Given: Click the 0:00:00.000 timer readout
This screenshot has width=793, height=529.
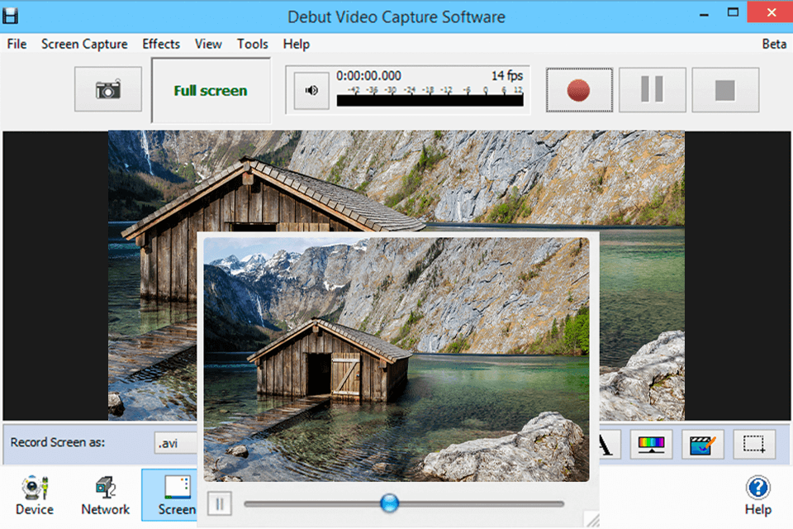Looking at the screenshot, I should coord(368,76).
